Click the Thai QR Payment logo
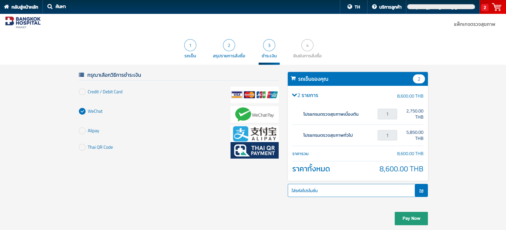 (x=255, y=150)
